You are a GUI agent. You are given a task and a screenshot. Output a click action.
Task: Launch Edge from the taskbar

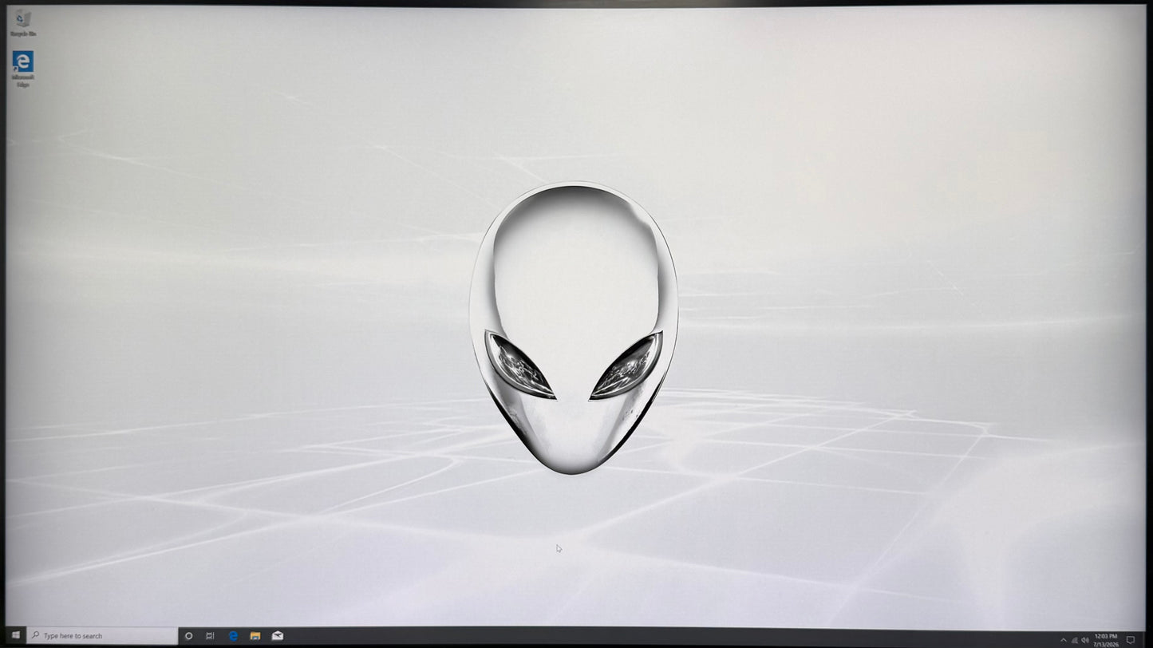(x=233, y=635)
